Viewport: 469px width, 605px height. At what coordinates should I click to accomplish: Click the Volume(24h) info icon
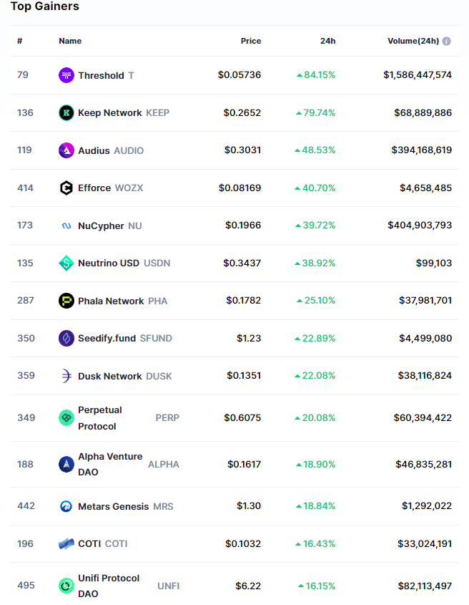[447, 42]
